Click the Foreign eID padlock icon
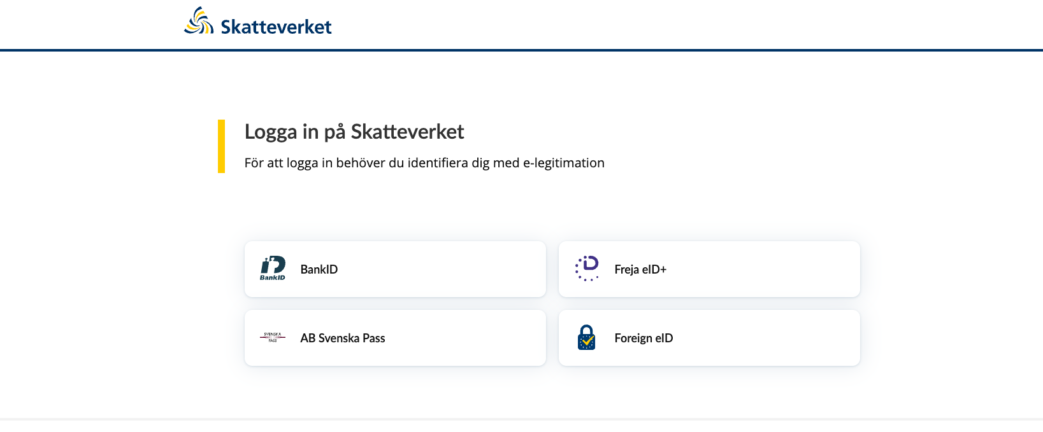1043x432 pixels. coord(586,338)
